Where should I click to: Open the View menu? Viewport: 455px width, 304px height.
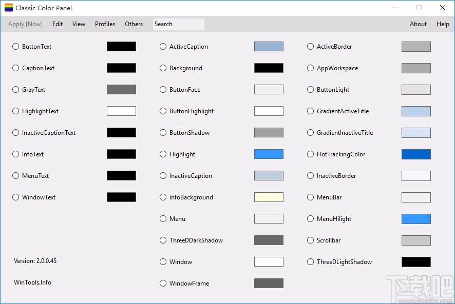coord(79,24)
